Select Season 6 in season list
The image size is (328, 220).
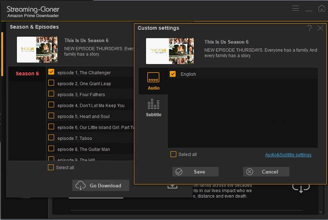click(27, 74)
